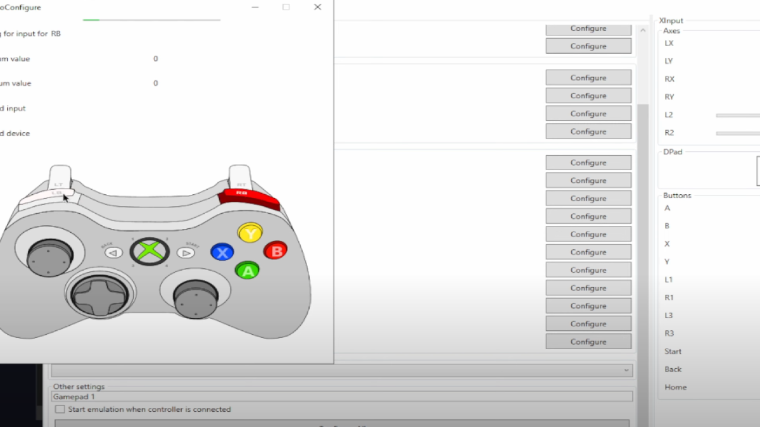Toggle Start emulation when controller is connected

pyautogui.click(x=60, y=409)
